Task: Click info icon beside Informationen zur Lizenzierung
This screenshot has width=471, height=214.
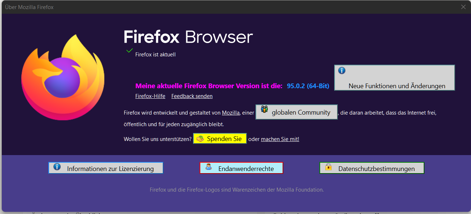Action: pyautogui.click(x=57, y=167)
